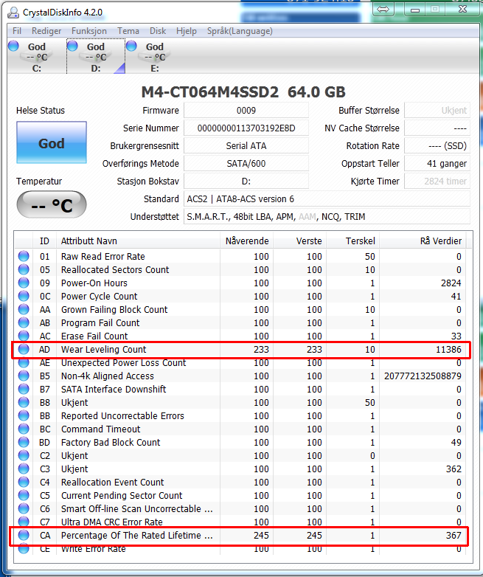Click the Attributt Navn column header
The width and height of the screenshot is (483, 577).
[139, 241]
